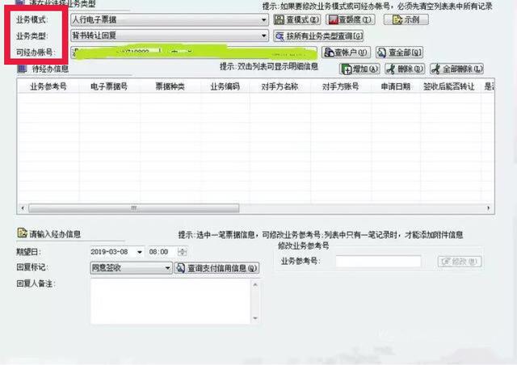Click the 查额度 button

point(351,19)
